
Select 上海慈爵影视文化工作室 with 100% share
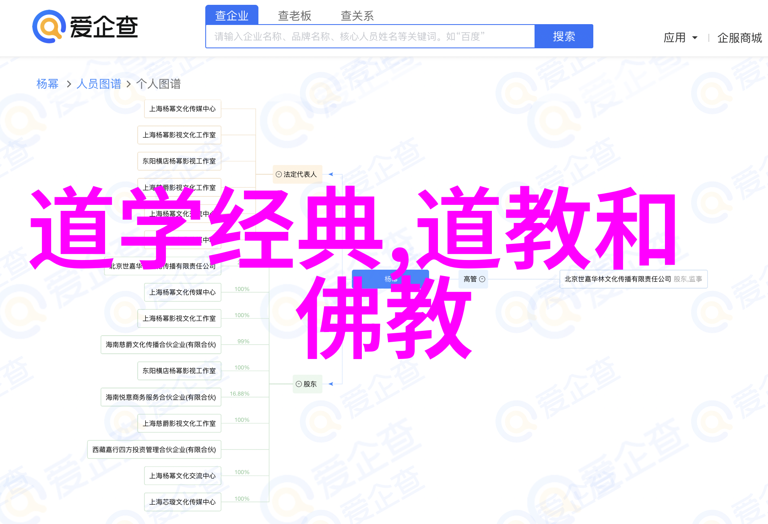pos(180,423)
